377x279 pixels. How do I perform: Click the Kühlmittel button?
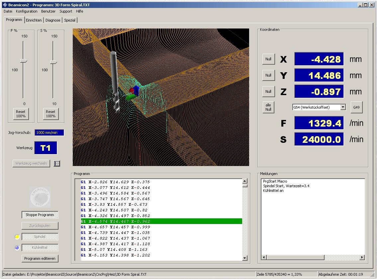click(x=40, y=248)
